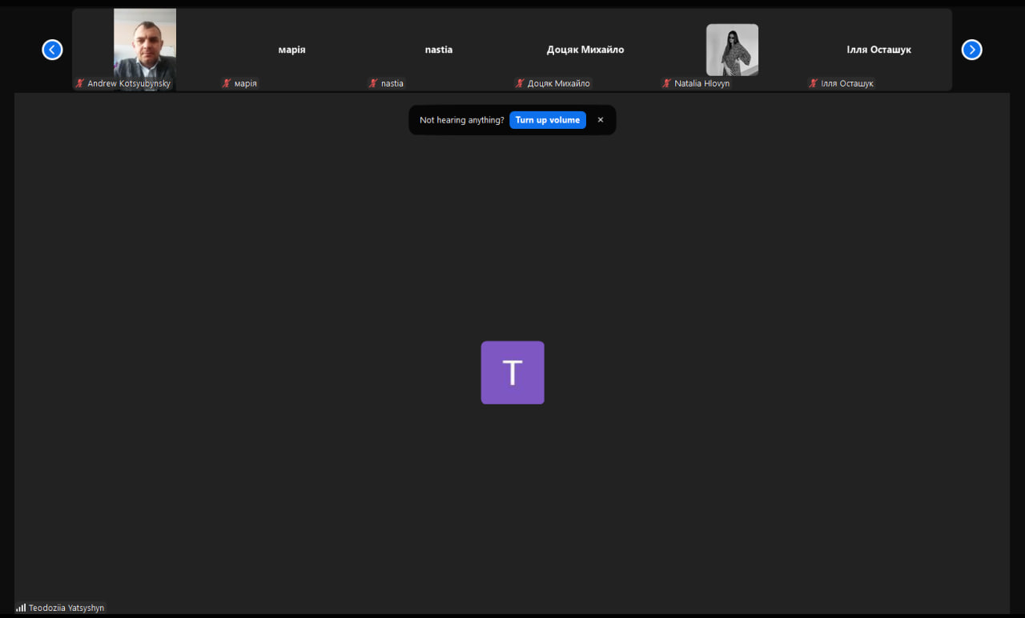Image resolution: width=1025 pixels, height=618 pixels.
Task: Click signal strength icon near Teodoziia Yatsyshyn
Action: [x=21, y=608]
